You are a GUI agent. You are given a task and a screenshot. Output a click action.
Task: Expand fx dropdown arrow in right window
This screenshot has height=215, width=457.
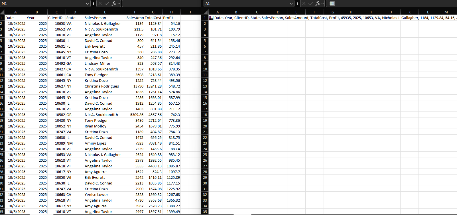323,3
